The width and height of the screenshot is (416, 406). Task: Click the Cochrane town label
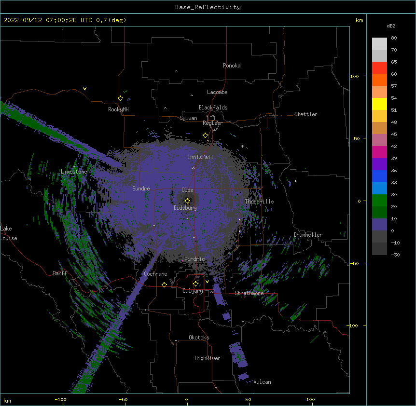155,274
